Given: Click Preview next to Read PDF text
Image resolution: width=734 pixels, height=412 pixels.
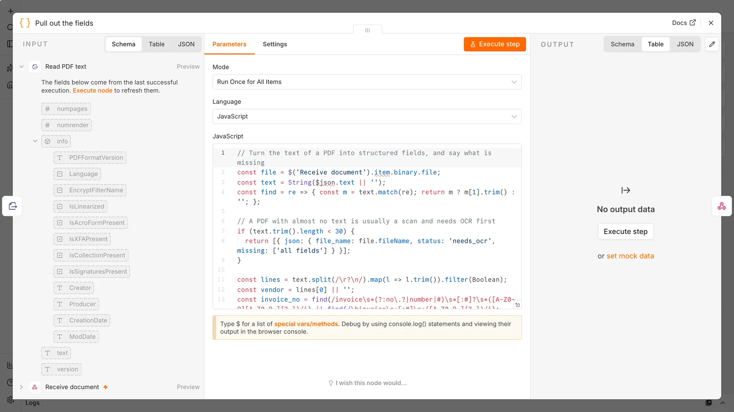Looking at the screenshot, I should click(x=188, y=66).
